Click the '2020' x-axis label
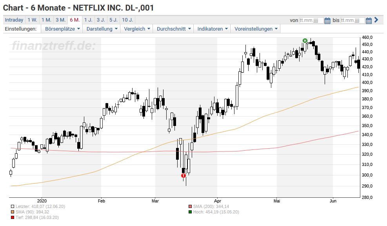 (42, 201)
